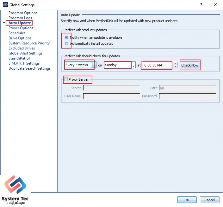Confirm settings with OK button
Image resolution: width=223 pixels, height=207 pixels.
tap(187, 200)
